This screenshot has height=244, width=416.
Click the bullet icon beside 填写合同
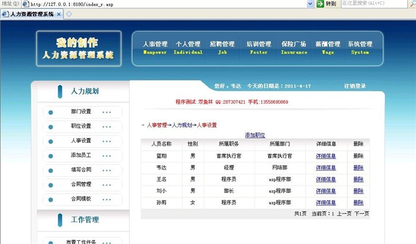(51, 171)
